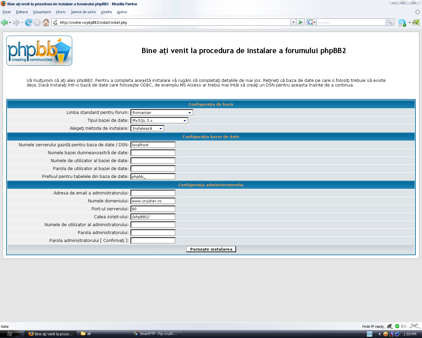Click the administrator email address field

(x=153, y=193)
